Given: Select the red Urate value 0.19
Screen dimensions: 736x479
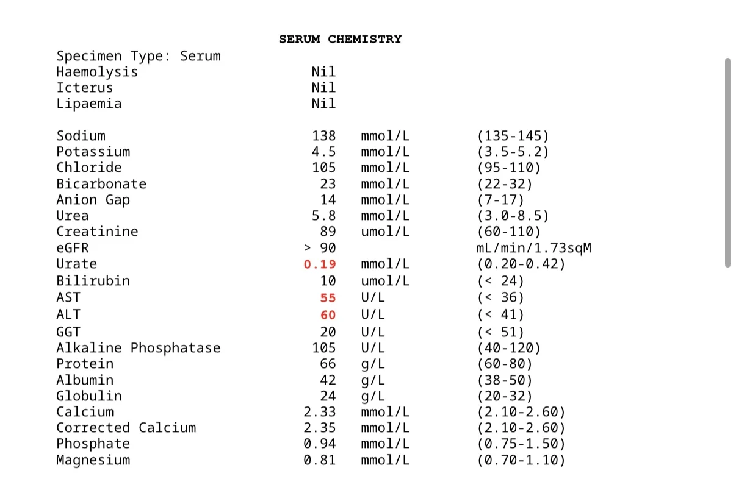Looking at the screenshot, I should pos(320,264).
